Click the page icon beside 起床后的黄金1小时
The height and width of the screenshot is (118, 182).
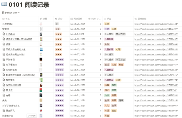[x=4, y=54]
